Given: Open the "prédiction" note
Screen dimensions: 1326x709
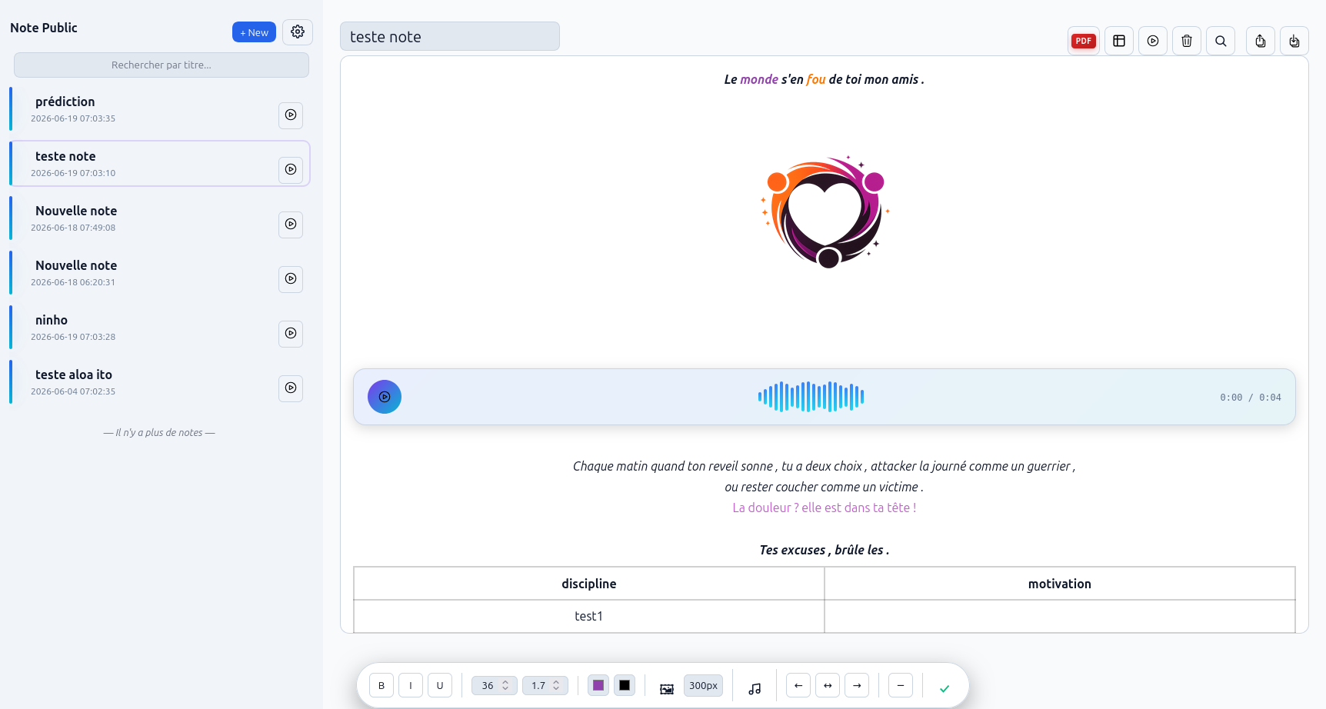Looking at the screenshot, I should coord(160,109).
